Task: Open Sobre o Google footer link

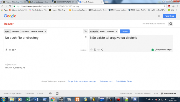Action: point(126,93)
